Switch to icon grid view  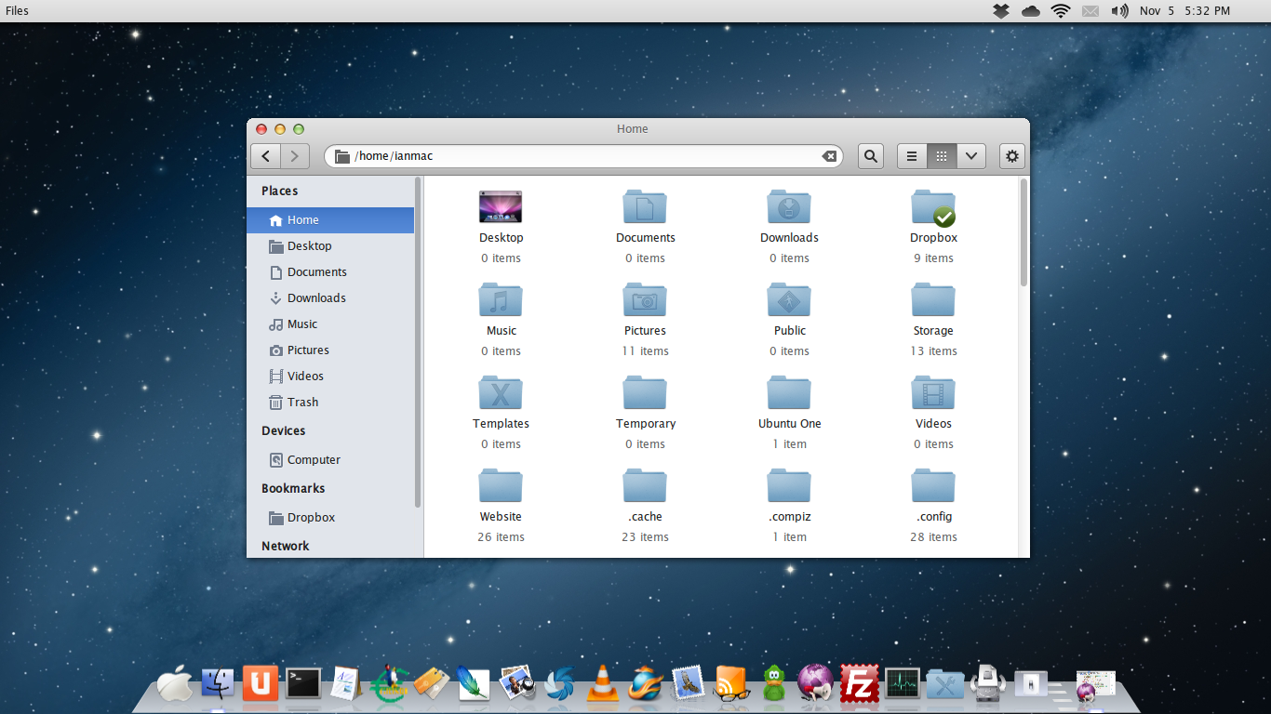click(x=942, y=156)
